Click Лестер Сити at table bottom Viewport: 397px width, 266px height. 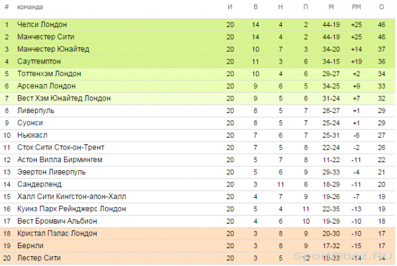(39, 258)
